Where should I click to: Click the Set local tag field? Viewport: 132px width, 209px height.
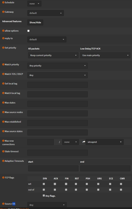pyautogui.click(x=58, y=85)
